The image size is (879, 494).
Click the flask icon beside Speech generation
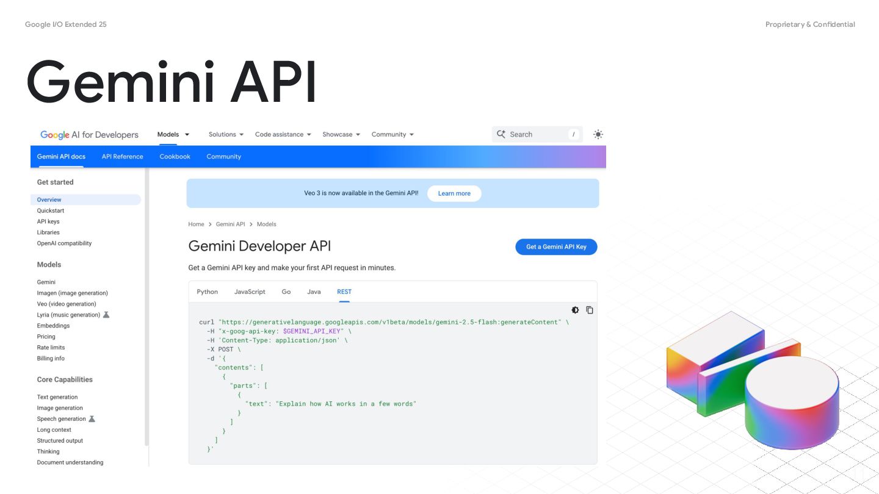point(92,419)
